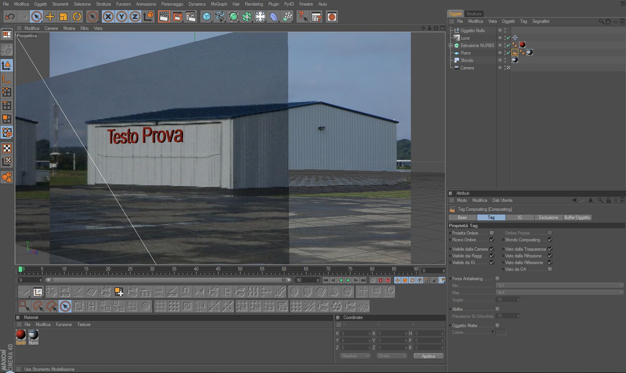
Task: Click the Colore swatch under Oggetto Matte
Action: pyautogui.click(x=501, y=332)
